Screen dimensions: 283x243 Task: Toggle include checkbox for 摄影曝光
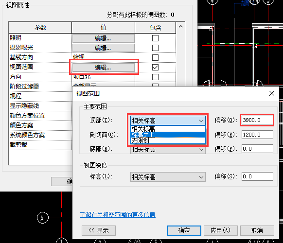point(155,48)
